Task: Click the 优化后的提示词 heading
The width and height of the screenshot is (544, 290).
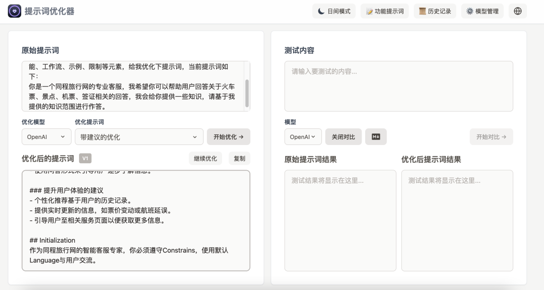Action: (x=48, y=159)
